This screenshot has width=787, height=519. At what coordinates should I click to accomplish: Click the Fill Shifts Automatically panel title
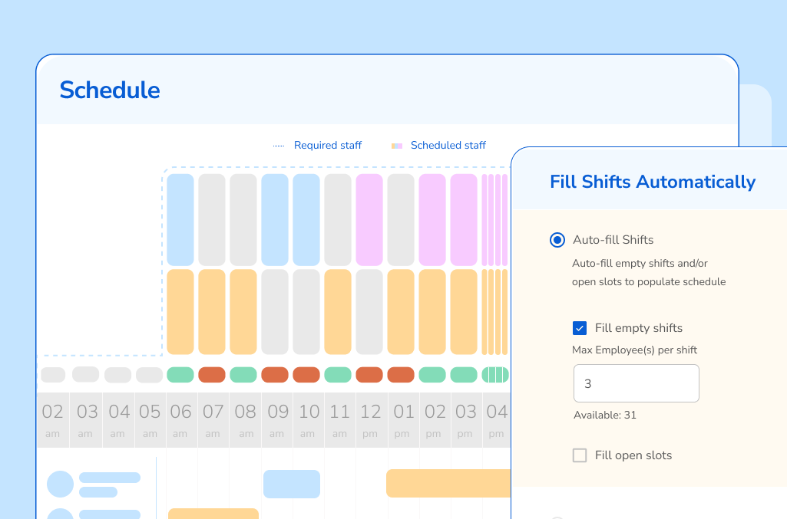coord(651,182)
